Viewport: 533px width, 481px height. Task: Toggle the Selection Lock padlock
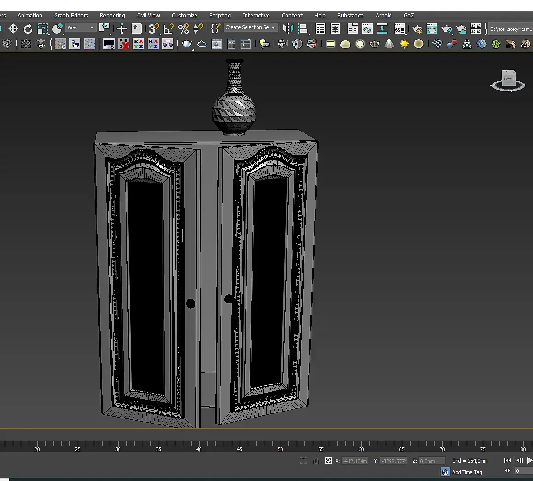(315, 460)
